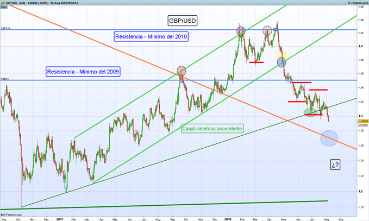The height and width of the screenshot is (221, 369).
Task: Click the 1.36 price axis label
Action: pos(361,74)
